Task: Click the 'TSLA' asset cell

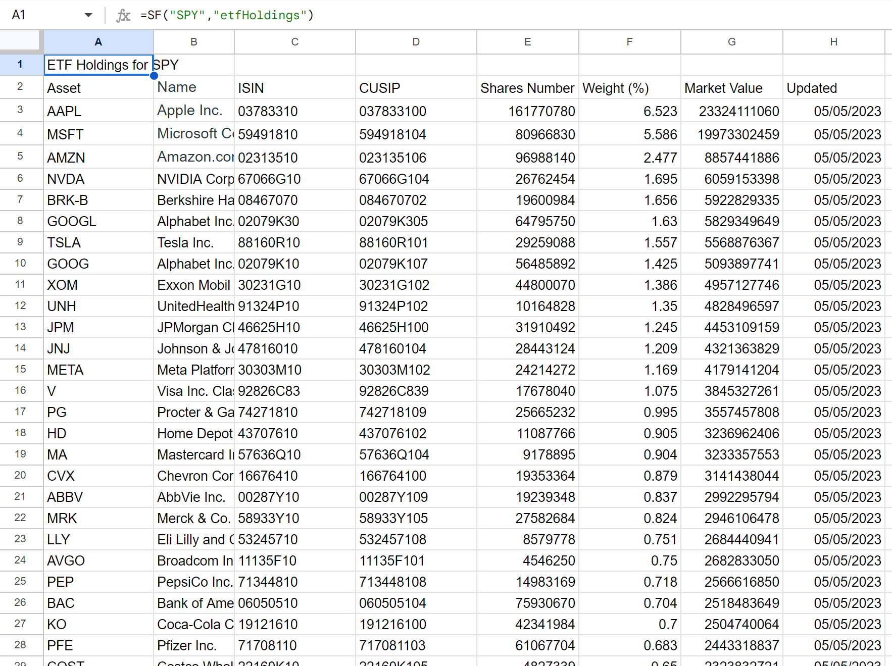Action: coord(98,242)
